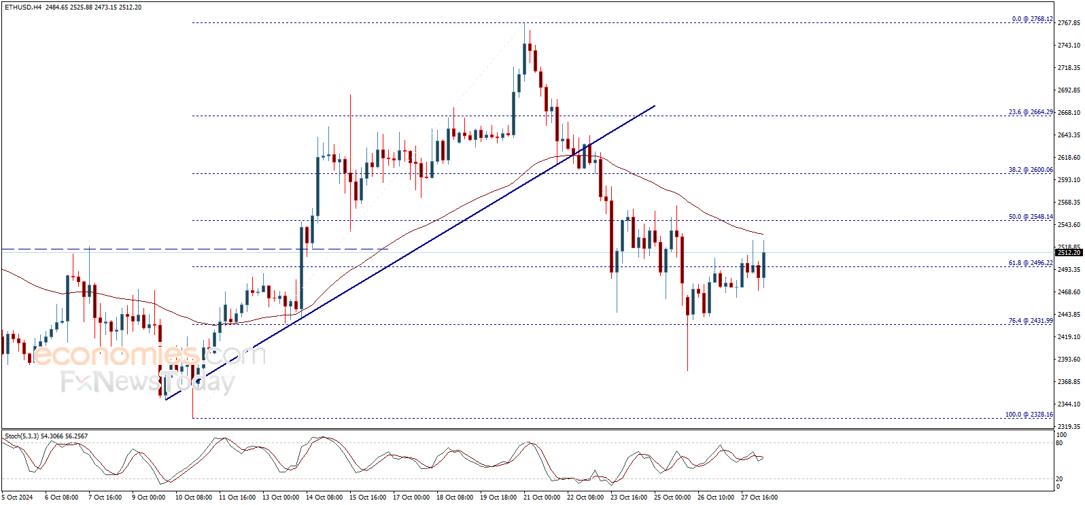Click the time axis label '23 Oct 16:00'
1085x505 pixels.
tap(628, 498)
